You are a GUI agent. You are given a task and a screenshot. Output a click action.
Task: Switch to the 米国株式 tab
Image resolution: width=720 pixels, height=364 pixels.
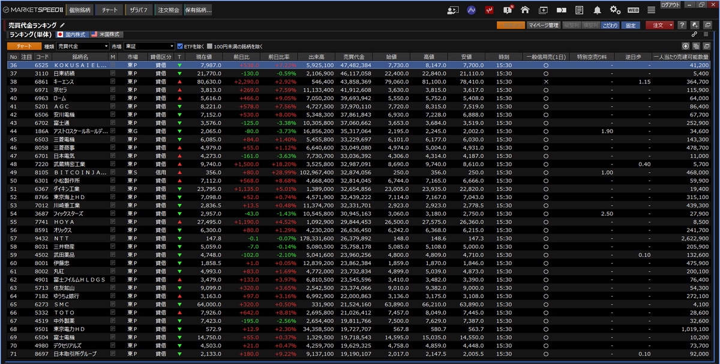107,35
